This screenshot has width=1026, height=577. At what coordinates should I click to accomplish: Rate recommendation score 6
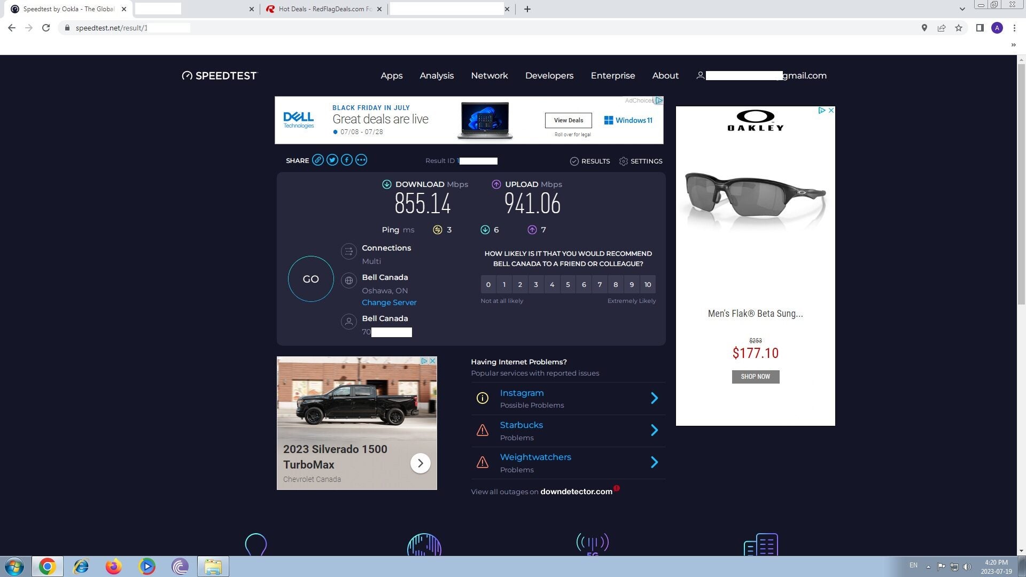pyautogui.click(x=584, y=285)
